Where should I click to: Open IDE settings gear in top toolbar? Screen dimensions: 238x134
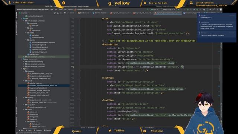[218, 9]
